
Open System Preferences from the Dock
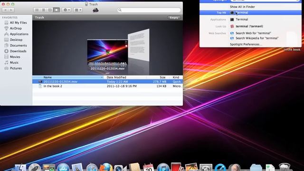click(x=206, y=168)
